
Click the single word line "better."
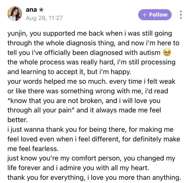17,120
